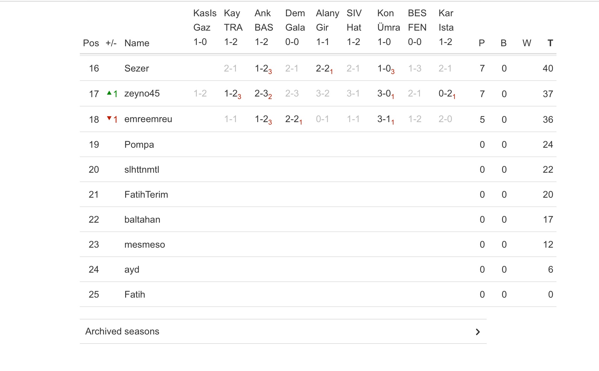Screen dimensions: 599x371
Task: Click the Kasls Gaz 1-0 match header
Action: coord(204,27)
